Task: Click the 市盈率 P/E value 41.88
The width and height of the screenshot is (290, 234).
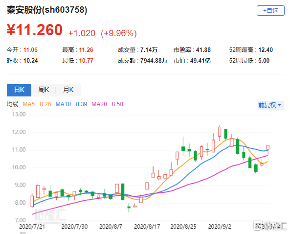Action: [x=203, y=50]
